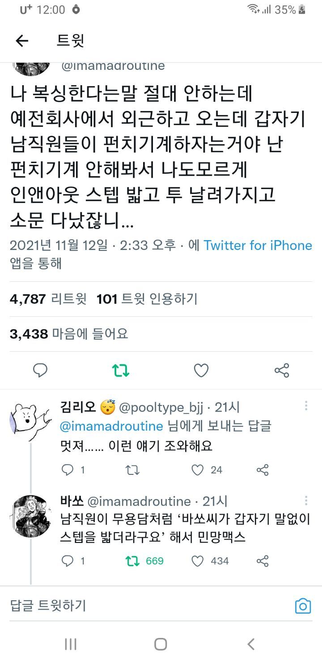The image size is (322, 663).
Task: View the 4,787 리트윗 list
Action: click(x=48, y=299)
